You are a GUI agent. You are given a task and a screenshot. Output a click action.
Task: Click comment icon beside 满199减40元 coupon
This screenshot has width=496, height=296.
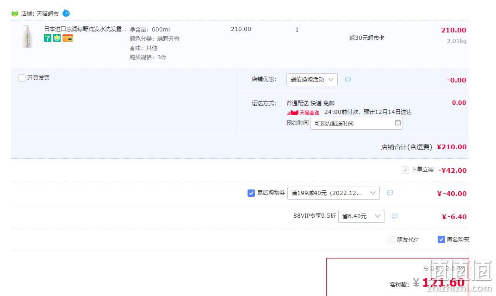coord(390,193)
